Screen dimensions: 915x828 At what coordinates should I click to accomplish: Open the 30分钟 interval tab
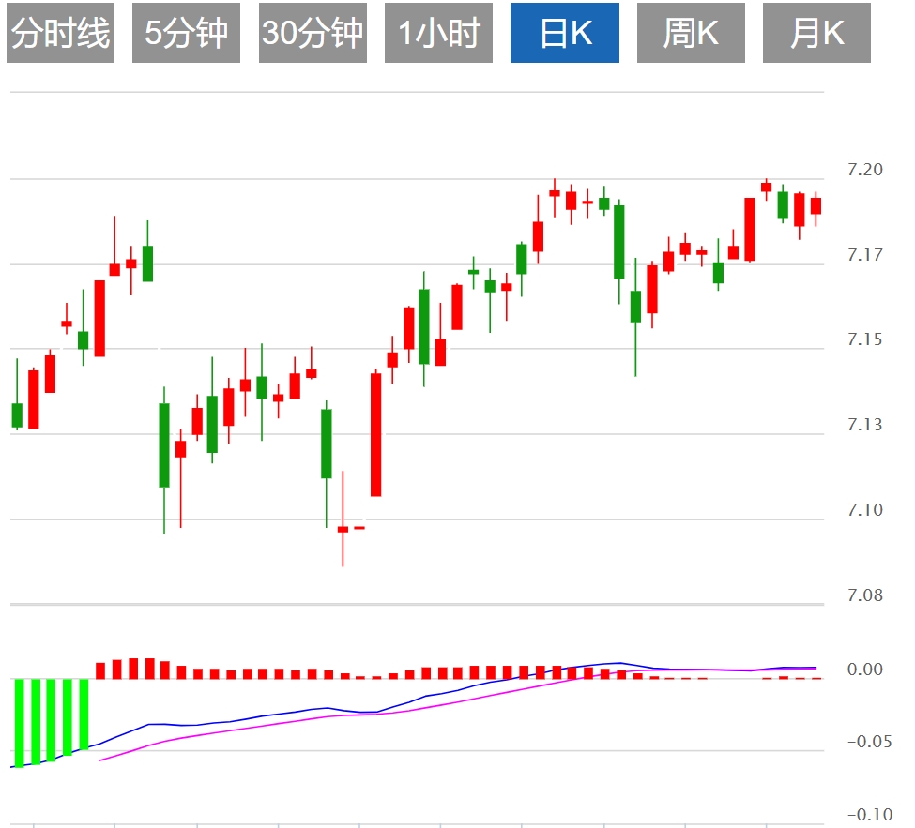(313, 34)
